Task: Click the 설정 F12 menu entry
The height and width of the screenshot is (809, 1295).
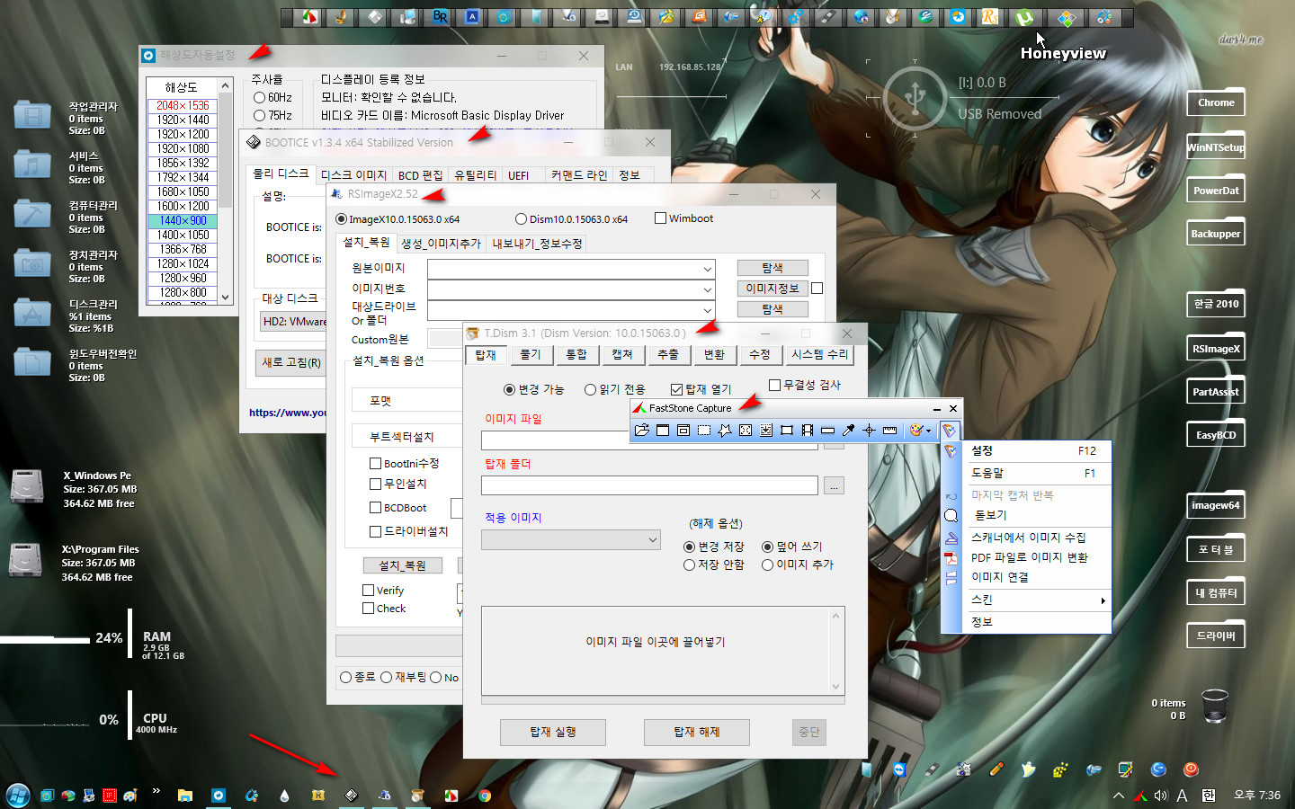Action: pyautogui.click(x=1034, y=450)
